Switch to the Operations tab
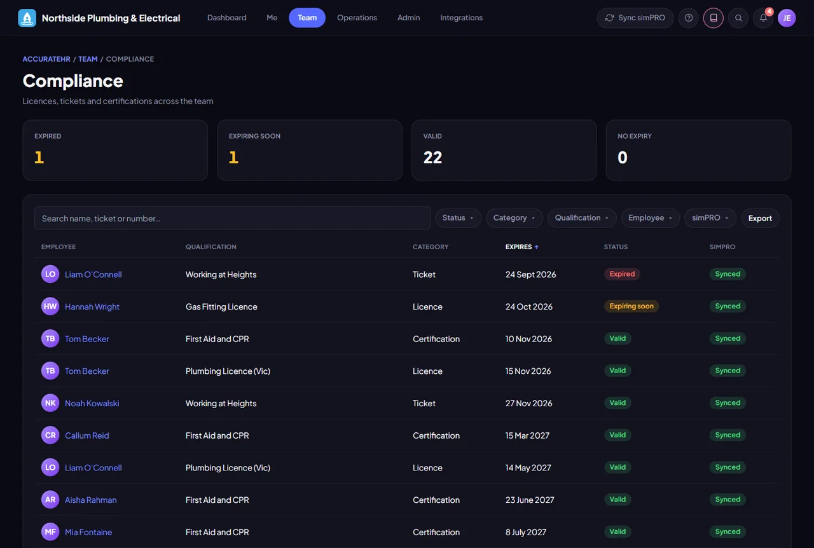This screenshot has width=814, height=548. pyautogui.click(x=357, y=18)
